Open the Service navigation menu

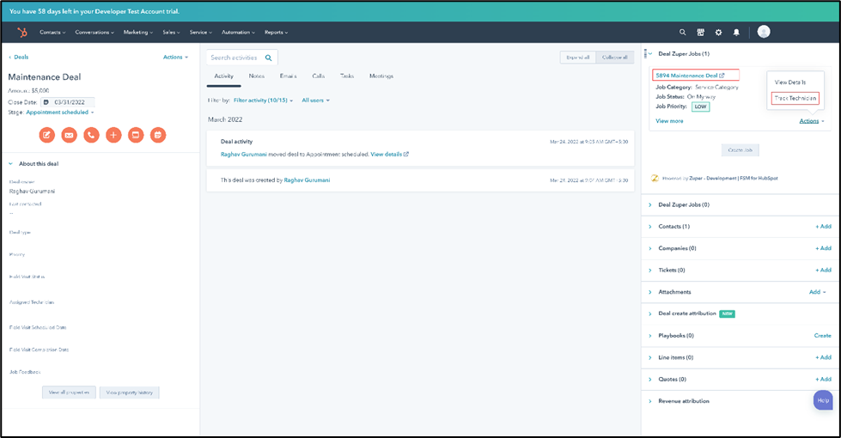[201, 32]
